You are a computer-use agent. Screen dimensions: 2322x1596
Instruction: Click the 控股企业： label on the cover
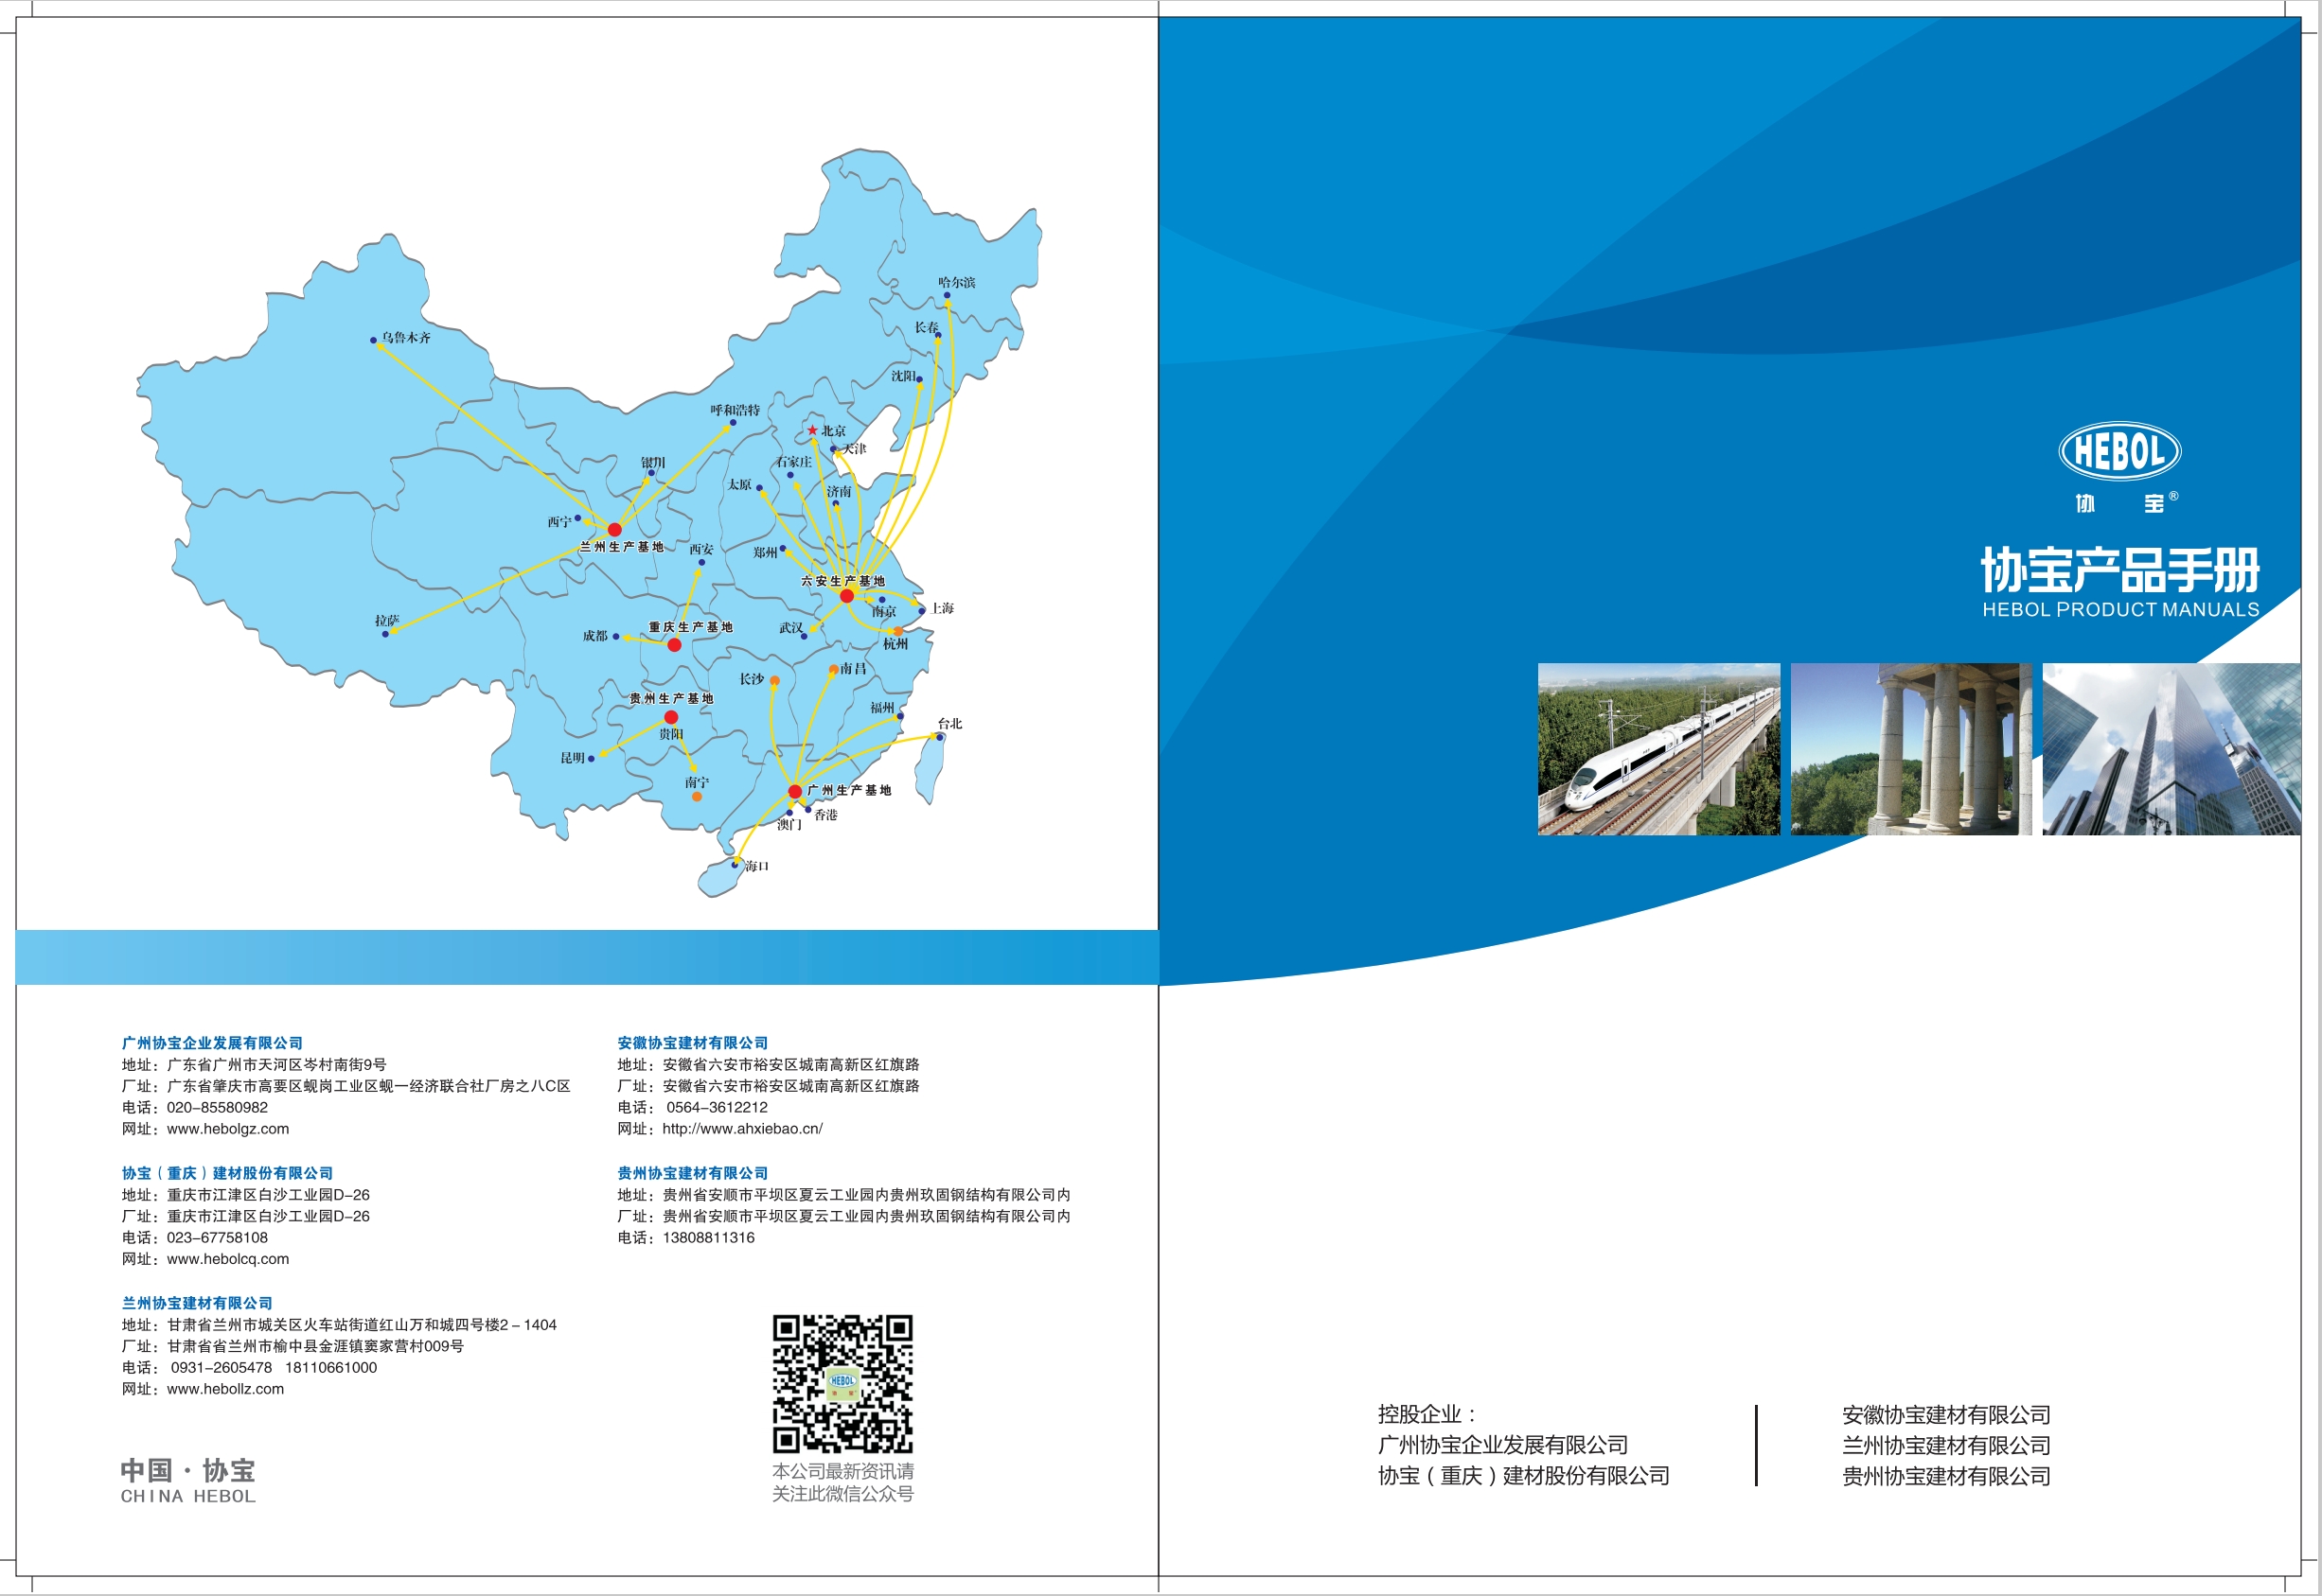click(1428, 1414)
